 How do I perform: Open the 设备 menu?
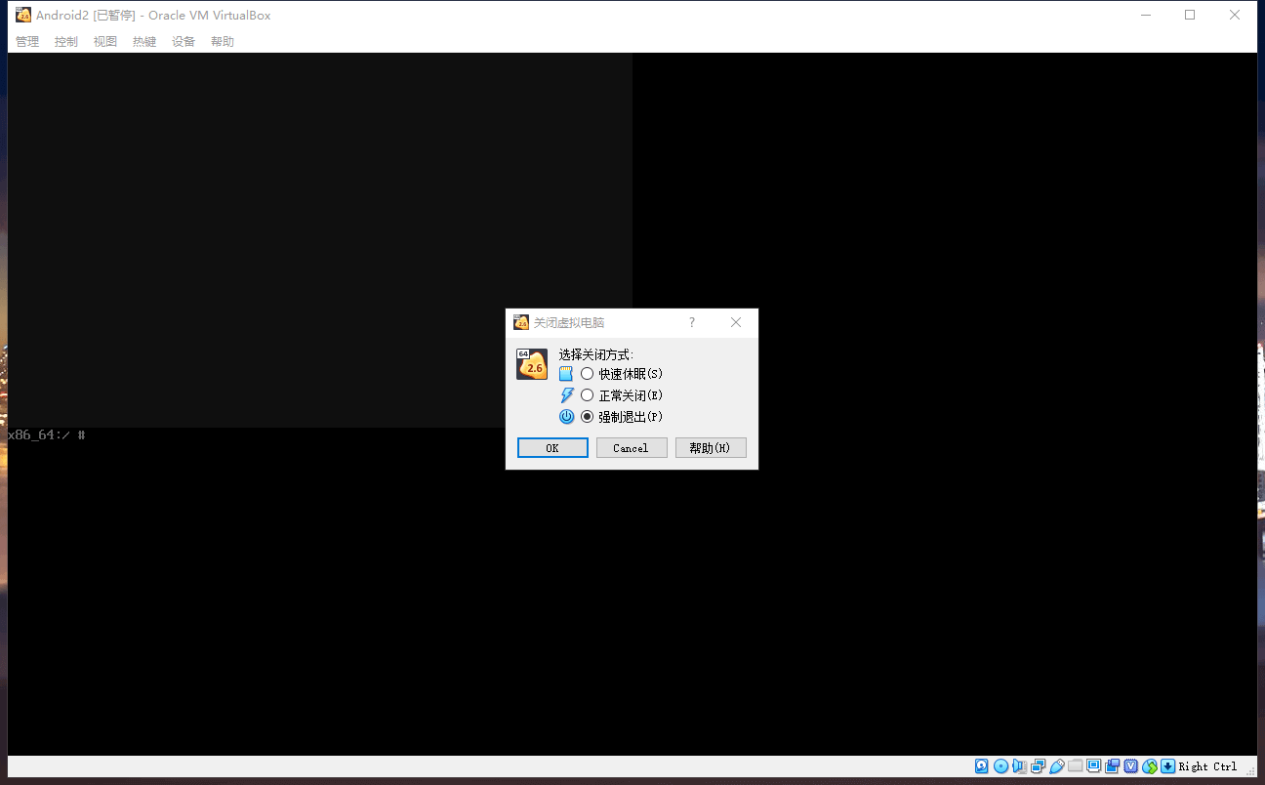click(184, 42)
